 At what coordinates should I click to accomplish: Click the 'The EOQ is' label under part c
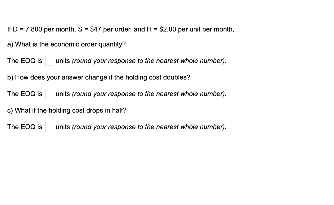25,127
